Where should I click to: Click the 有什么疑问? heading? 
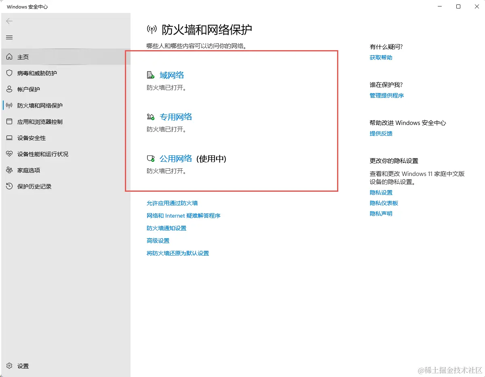pos(386,47)
